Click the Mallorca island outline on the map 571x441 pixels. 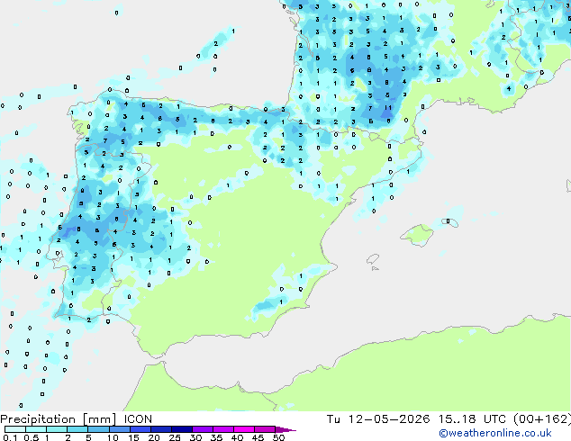click(417, 236)
